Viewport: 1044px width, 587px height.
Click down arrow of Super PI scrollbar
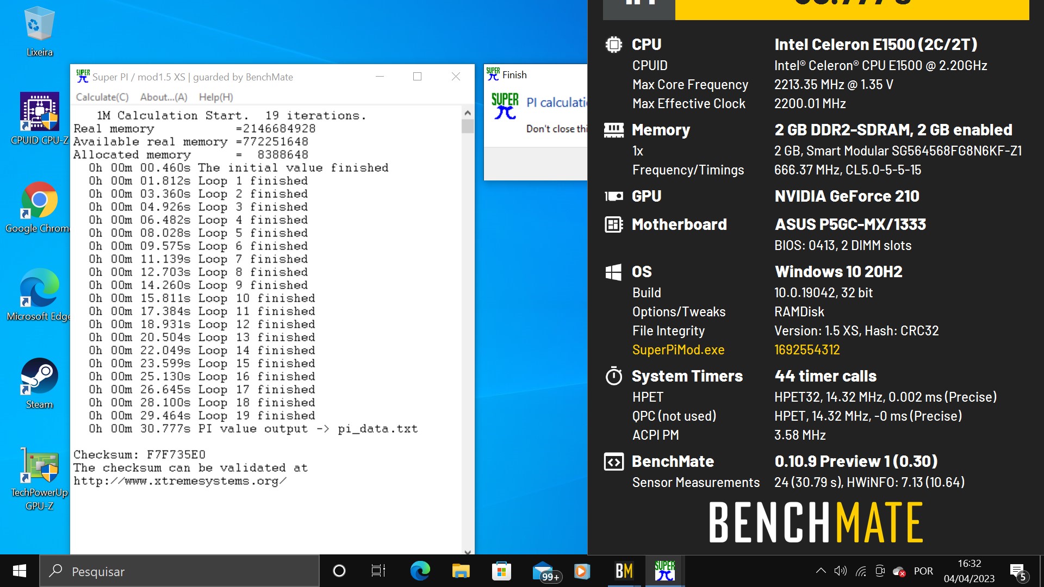tap(468, 551)
